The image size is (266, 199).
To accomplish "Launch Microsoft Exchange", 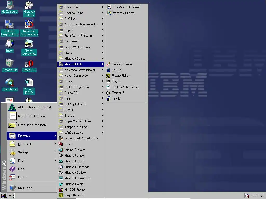I will (81, 167).
